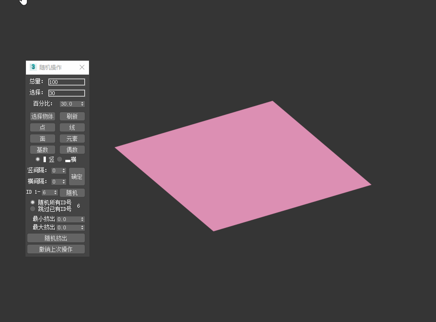Click the 最小挤出 value field
Image resolution: width=436 pixels, height=322 pixels.
68,219
